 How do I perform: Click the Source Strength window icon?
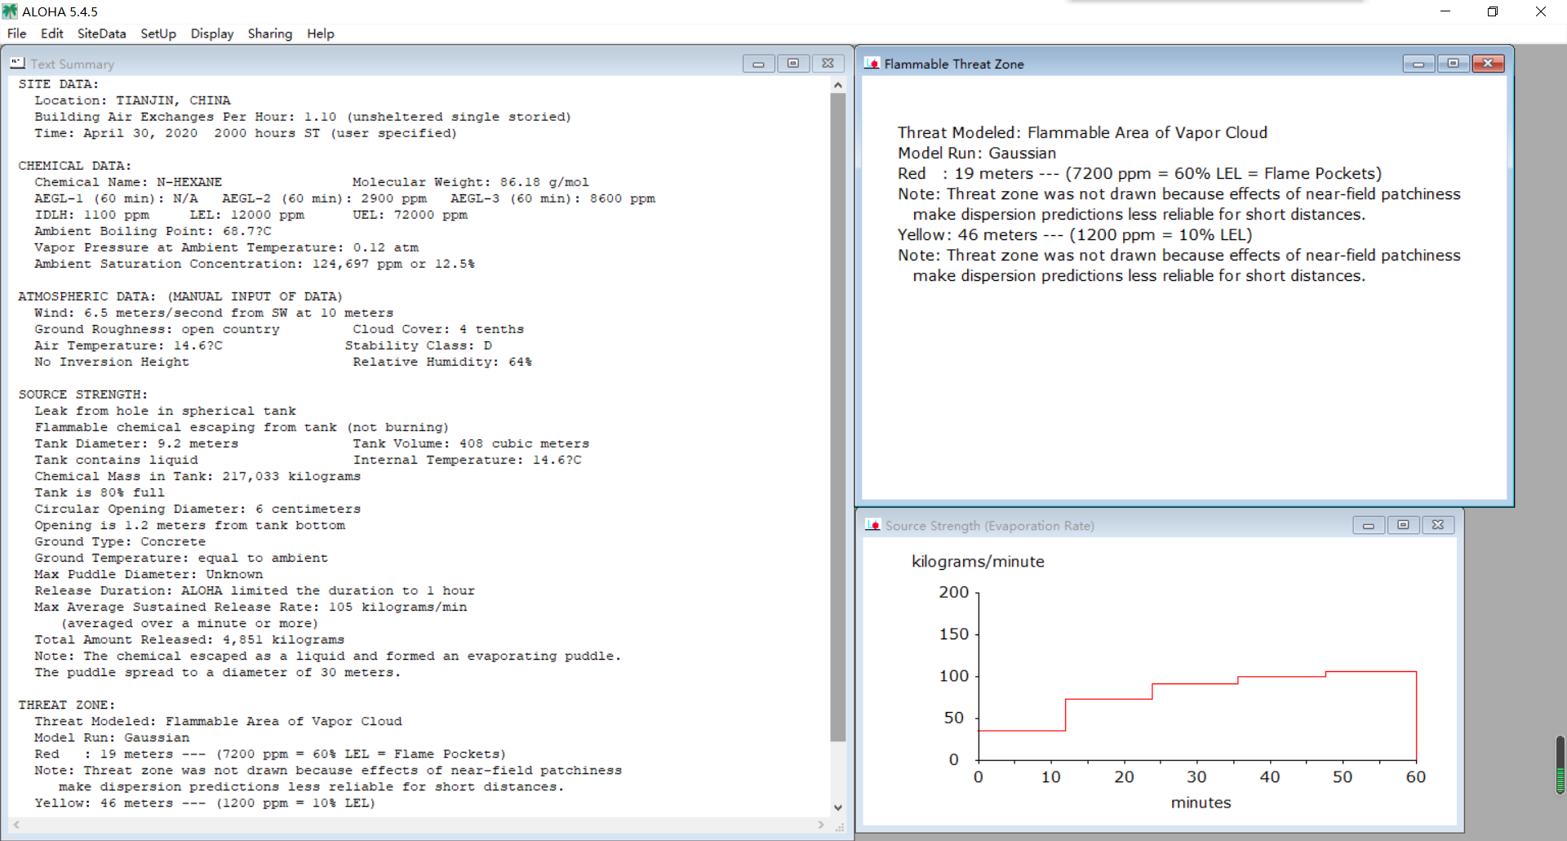pos(872,525)
